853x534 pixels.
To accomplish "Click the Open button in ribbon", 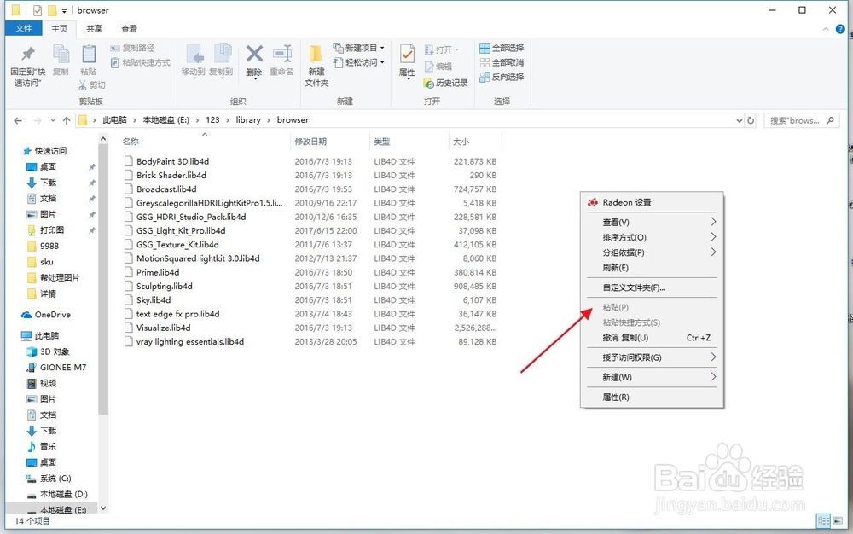I will point(441,49).
